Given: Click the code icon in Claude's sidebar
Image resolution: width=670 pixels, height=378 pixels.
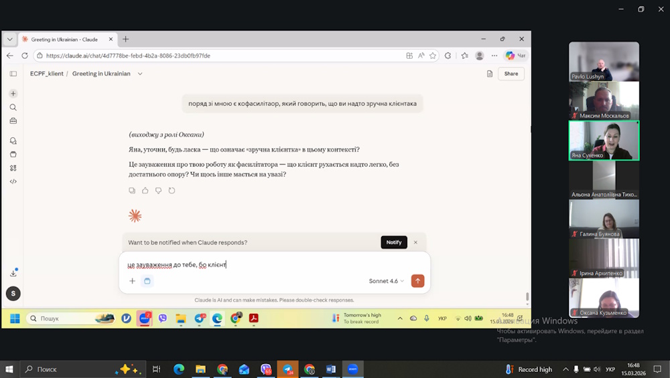Looking at the screenshot, I should point(13,181).
